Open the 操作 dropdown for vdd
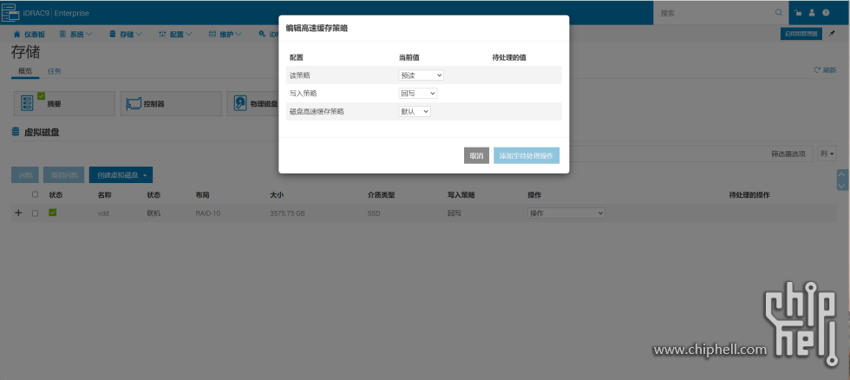Image resolution: width=850 pixels, height=380 pixels. pos(566,213)
